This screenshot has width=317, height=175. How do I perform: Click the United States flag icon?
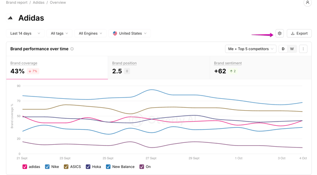pos(115,33)
